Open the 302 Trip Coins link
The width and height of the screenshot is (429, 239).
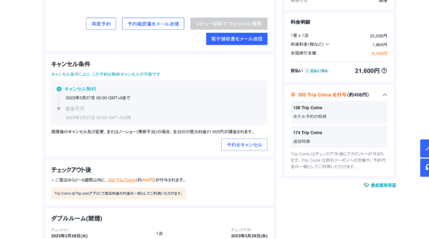click(121, 180)
